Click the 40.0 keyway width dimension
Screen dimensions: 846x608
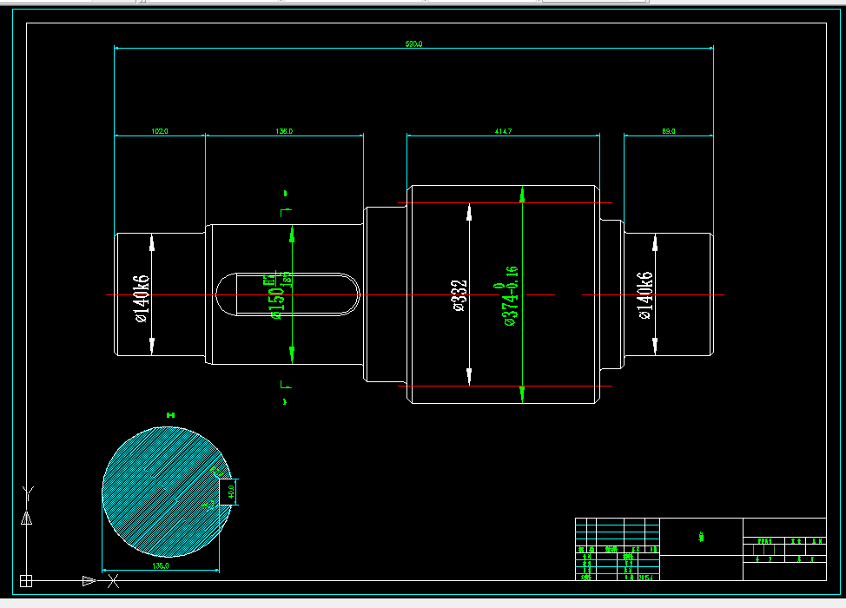tap(231, 492)
